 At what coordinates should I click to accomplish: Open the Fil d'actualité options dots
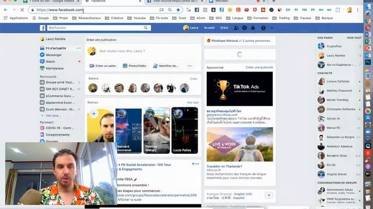79,48
